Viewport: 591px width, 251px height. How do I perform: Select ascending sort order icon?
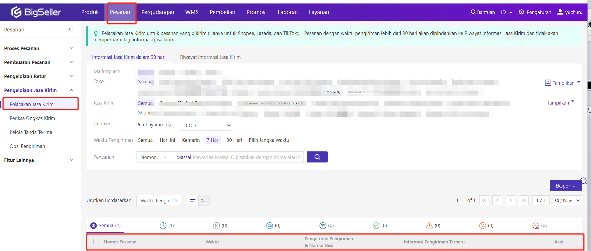[204, 201]
